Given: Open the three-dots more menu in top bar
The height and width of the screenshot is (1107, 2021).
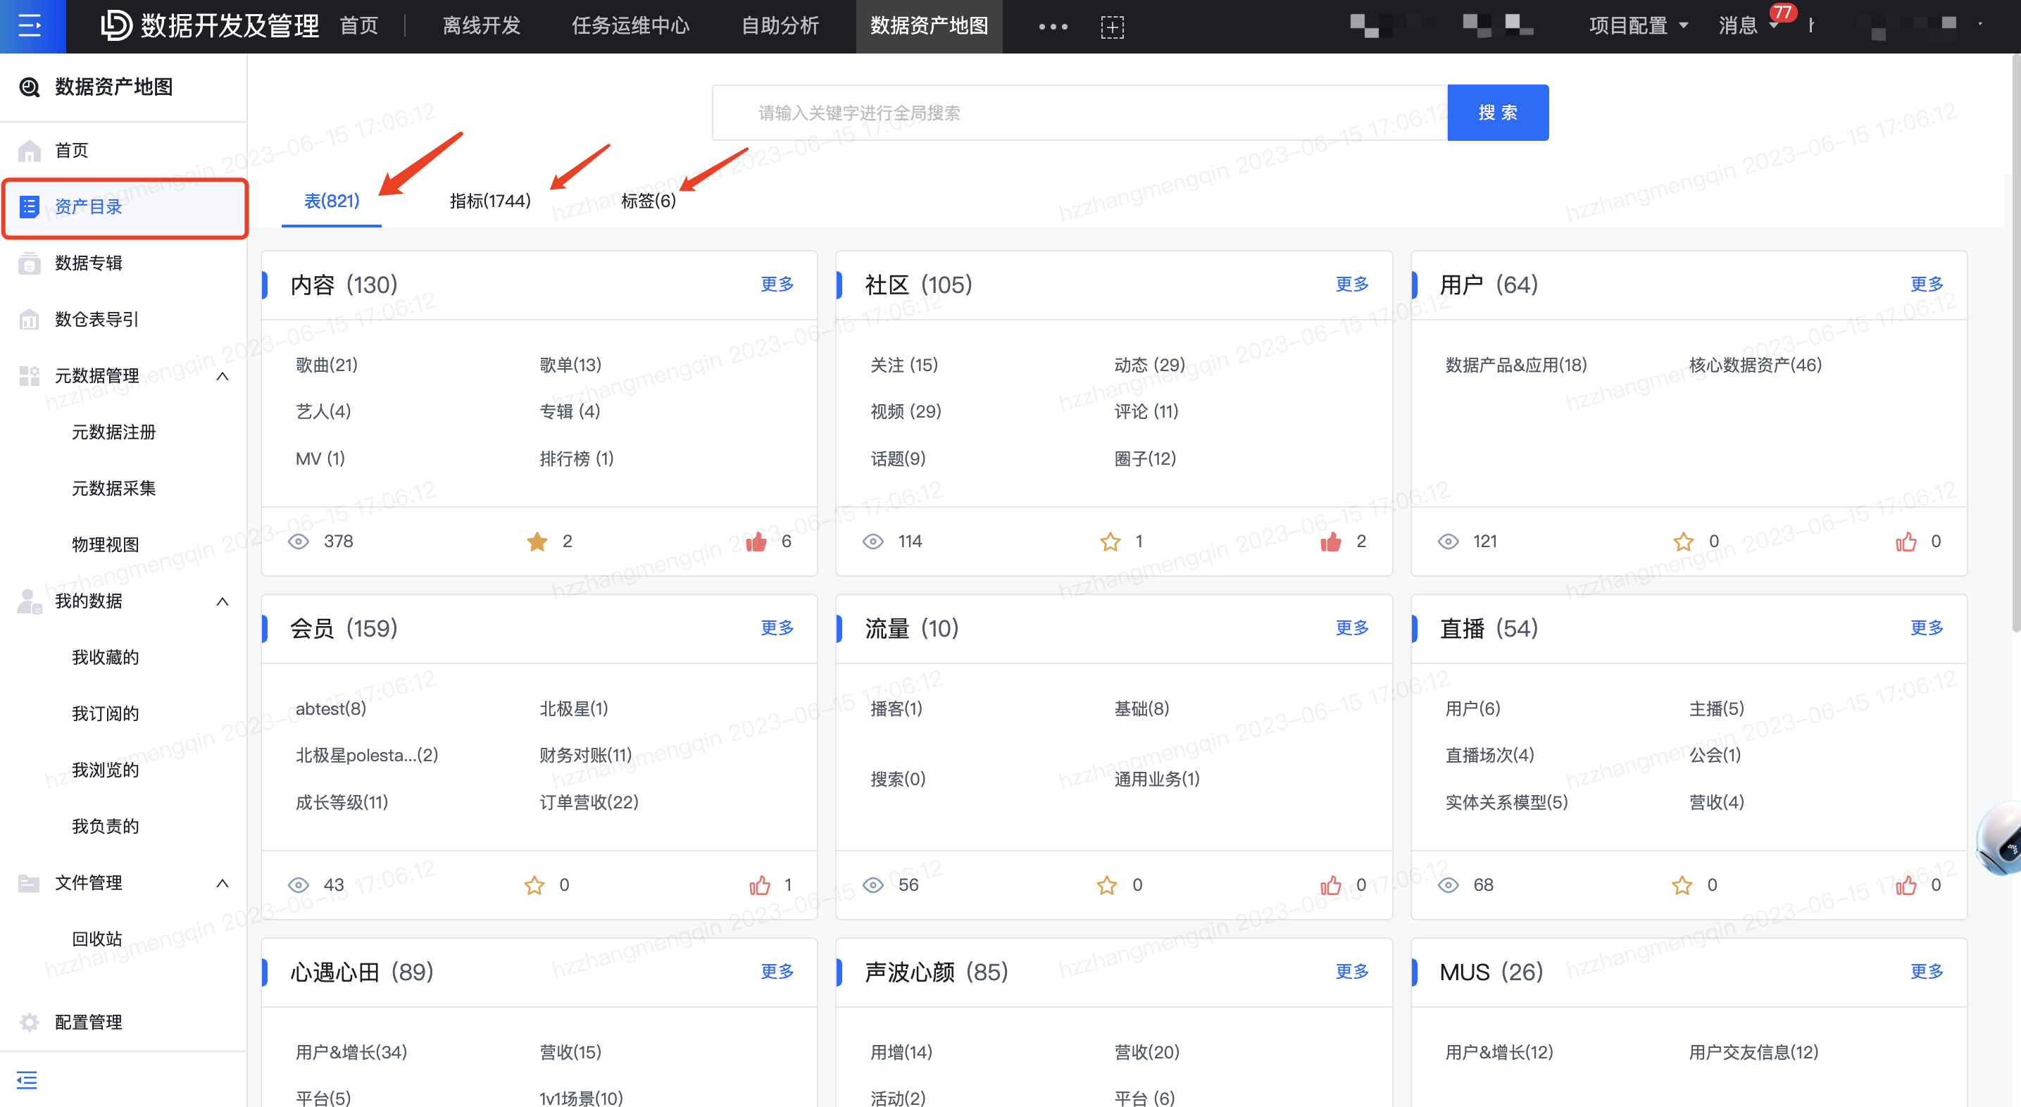Looking at the screenshot, I should point(1053,27).
